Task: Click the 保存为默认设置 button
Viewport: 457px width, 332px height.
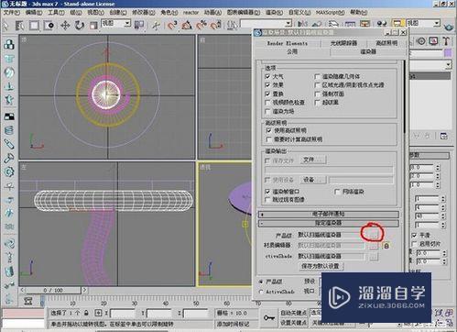Action: [x=321, y=266]
